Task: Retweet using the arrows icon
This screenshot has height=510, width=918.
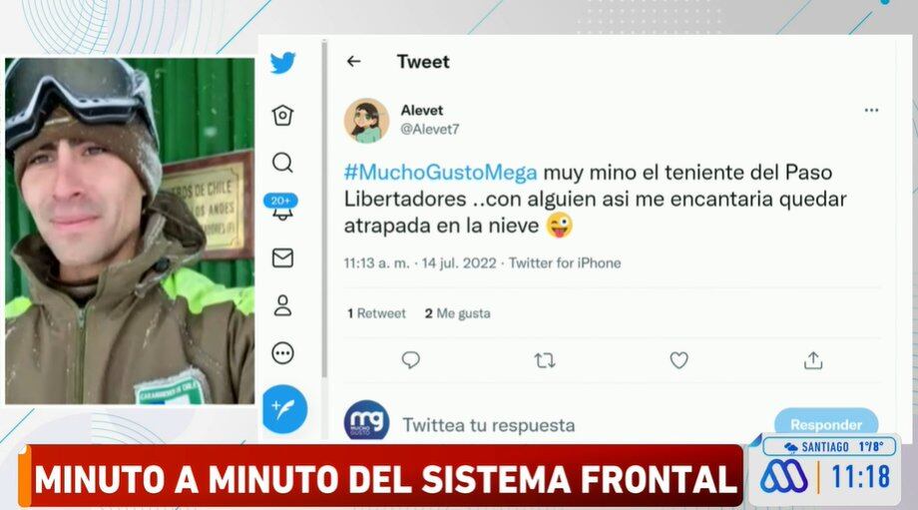Action: (x=545, y=360)
